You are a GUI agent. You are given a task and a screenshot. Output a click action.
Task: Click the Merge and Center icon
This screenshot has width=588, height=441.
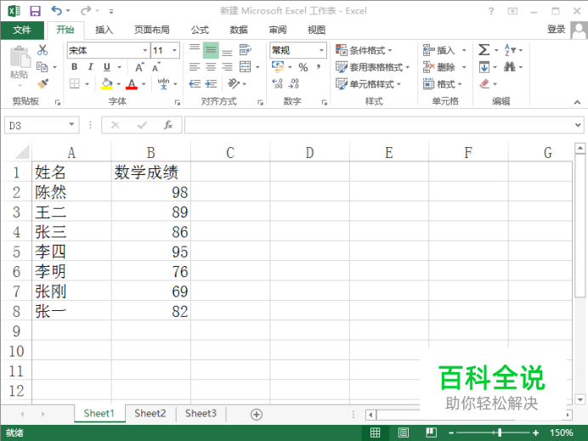245,67
